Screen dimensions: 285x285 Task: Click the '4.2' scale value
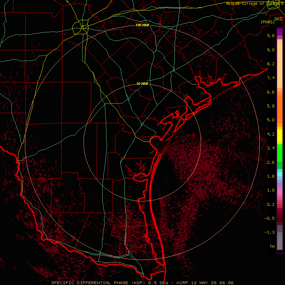click(x=271, y=134)
